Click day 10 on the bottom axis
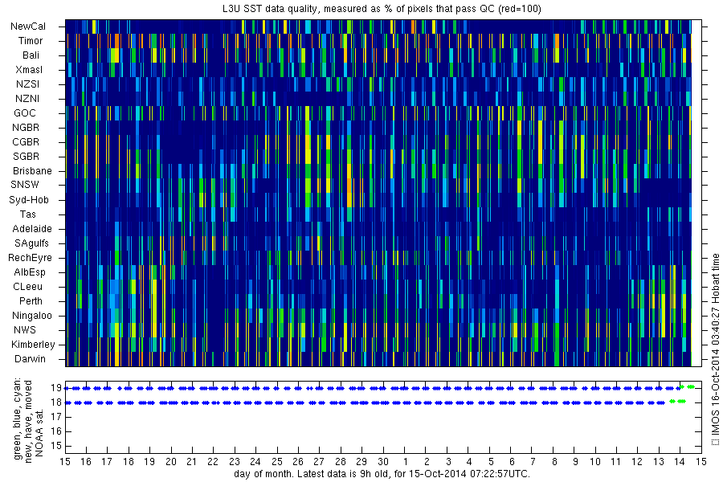 [x=595, y=462]
